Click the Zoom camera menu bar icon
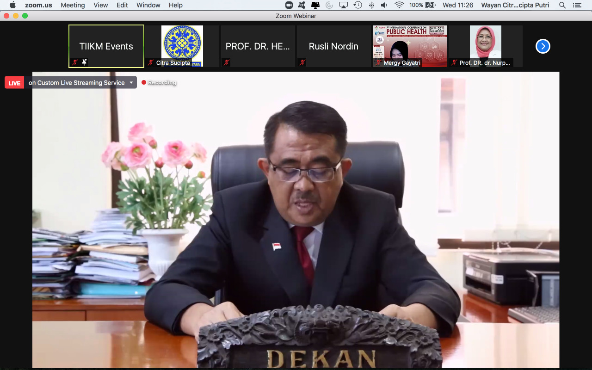Screen dimensions: 592x370 click(x=289, y=5)
